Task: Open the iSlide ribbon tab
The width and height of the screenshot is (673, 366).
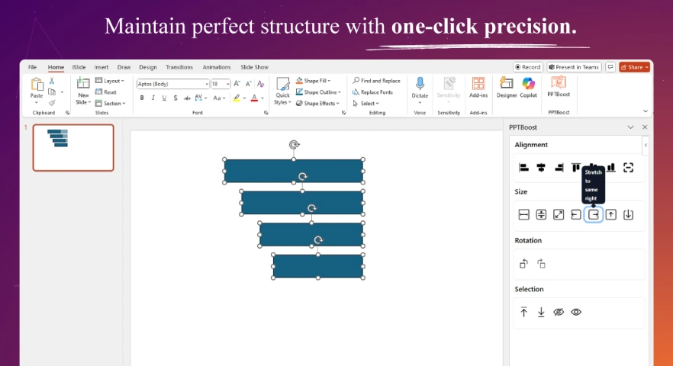Action: click(x=79, y=67)
